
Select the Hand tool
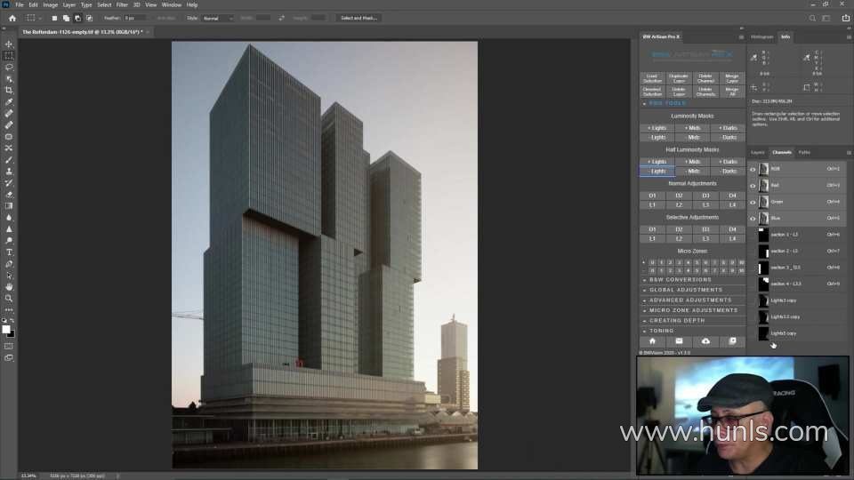tap(10, 287)
